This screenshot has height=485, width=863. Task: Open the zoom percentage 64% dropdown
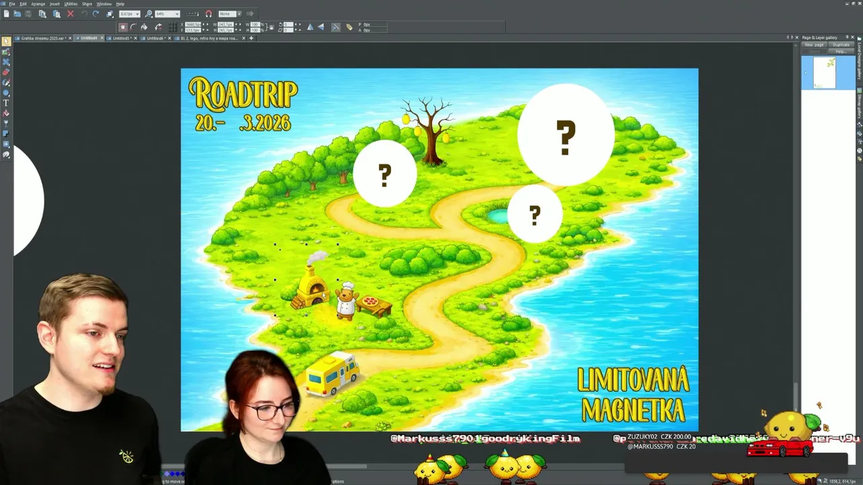click(x=177, y=13)
